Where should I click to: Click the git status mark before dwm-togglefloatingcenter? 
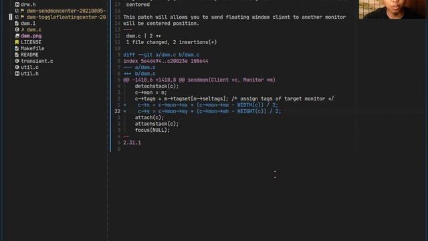pyautogui.click(x=17, y=17)
